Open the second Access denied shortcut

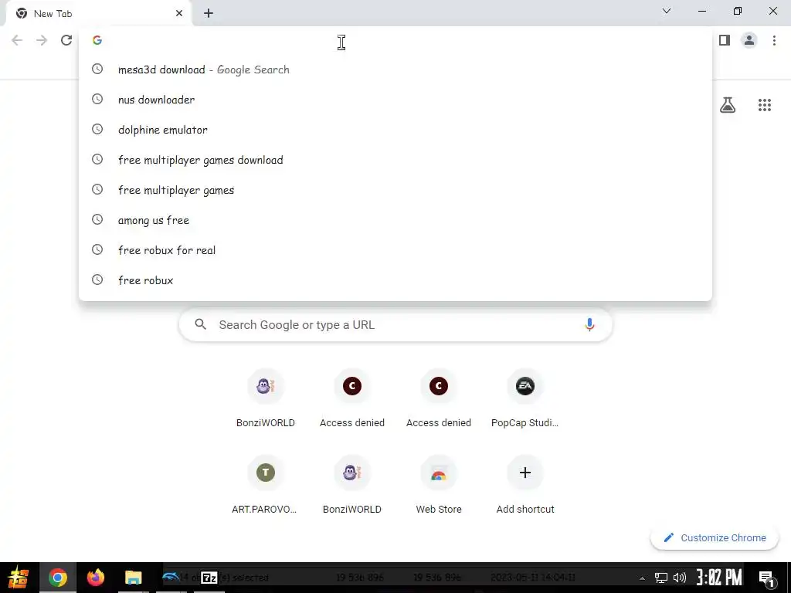click(x=439, y=398)
